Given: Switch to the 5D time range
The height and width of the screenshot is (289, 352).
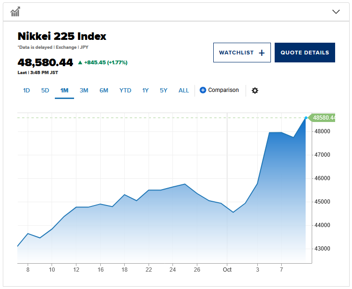Looking at the screenshot, I should pyautogui.click(x=45, y=91).
